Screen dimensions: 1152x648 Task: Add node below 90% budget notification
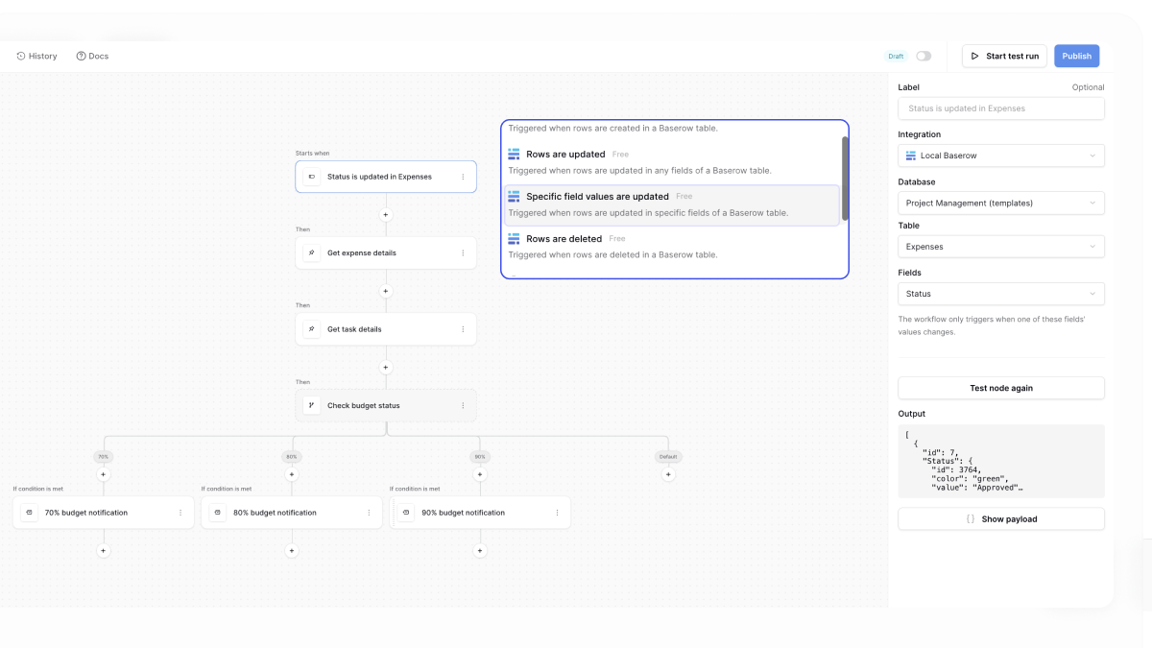coord(480,551)
